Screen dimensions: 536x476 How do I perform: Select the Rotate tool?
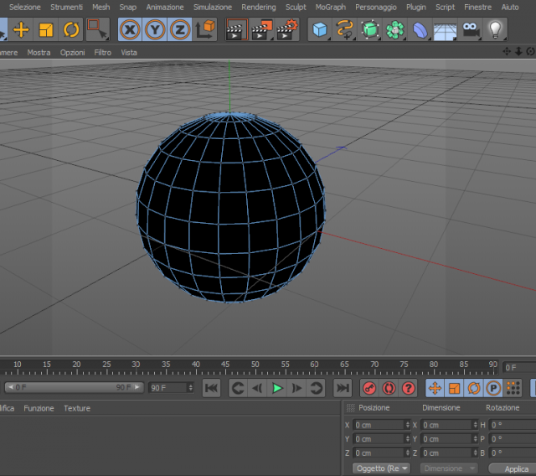[x=71, y=30]
